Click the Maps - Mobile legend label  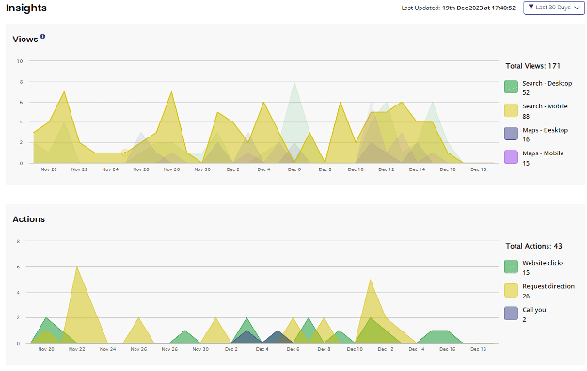543,153
